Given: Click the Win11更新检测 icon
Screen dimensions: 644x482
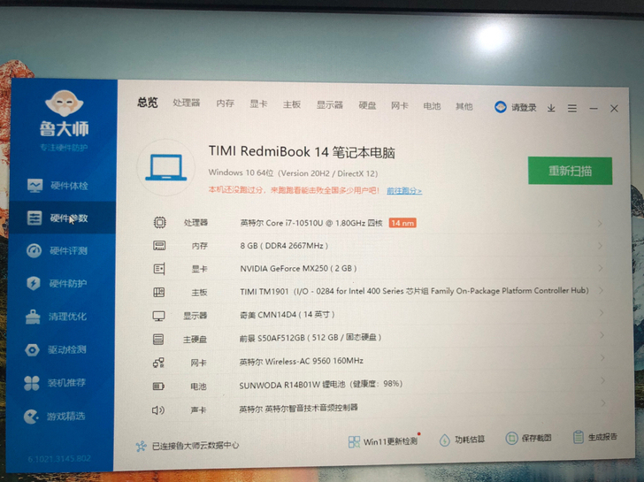Looking at the screenshot, I should (354, 442).
